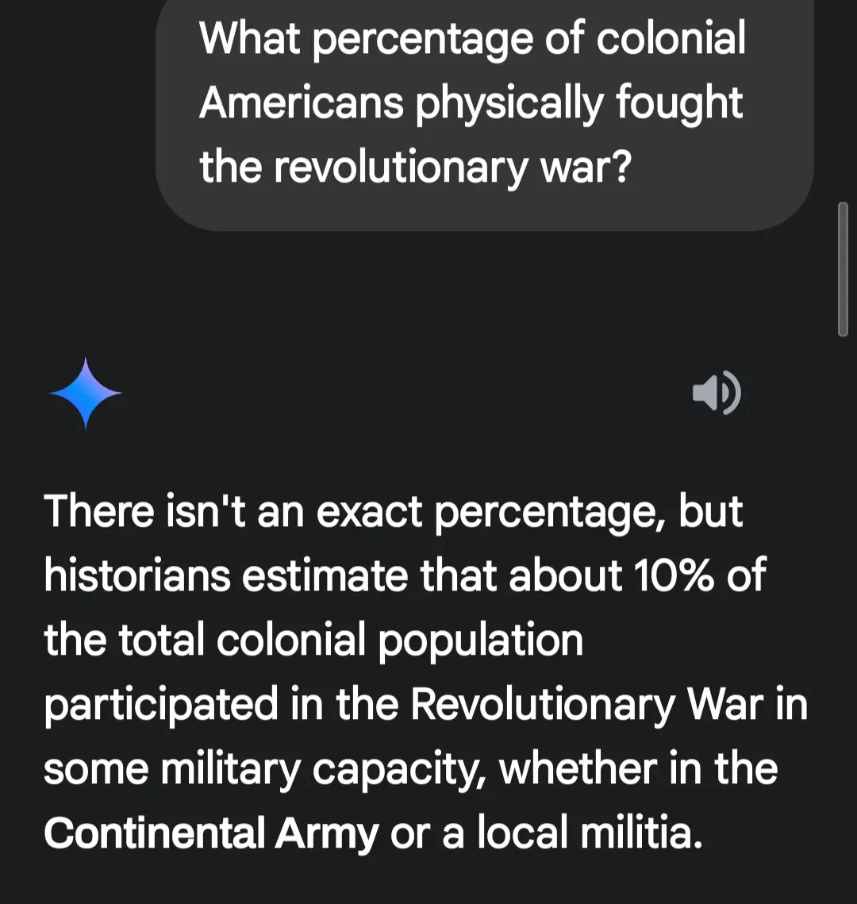The width and height of the screenshot is (857, 904).
Task: Tap the speaker icon to read aloud
Action: 717,393
